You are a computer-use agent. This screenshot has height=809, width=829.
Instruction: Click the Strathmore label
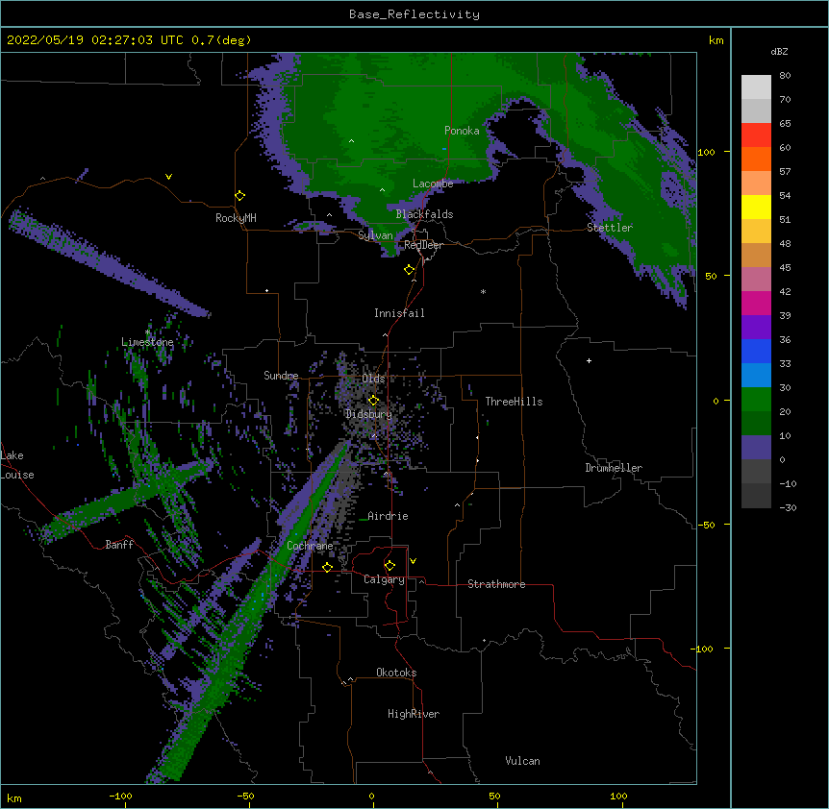(496, 584)
